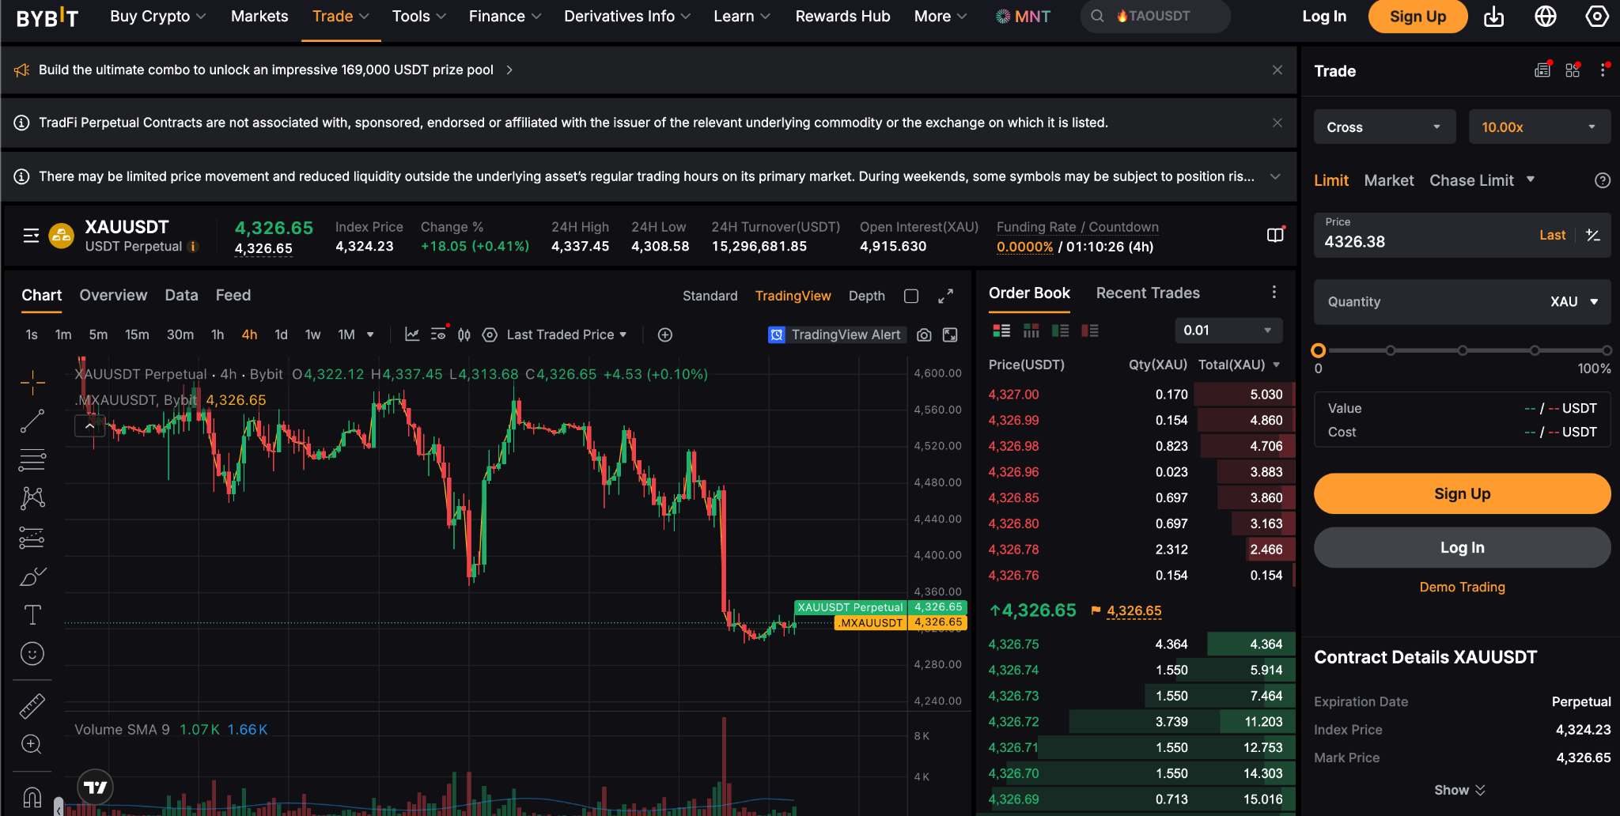Toggle price percentage offset icon
Viewport: 1620px width, 816px height.
click(x=1593, y=235)
